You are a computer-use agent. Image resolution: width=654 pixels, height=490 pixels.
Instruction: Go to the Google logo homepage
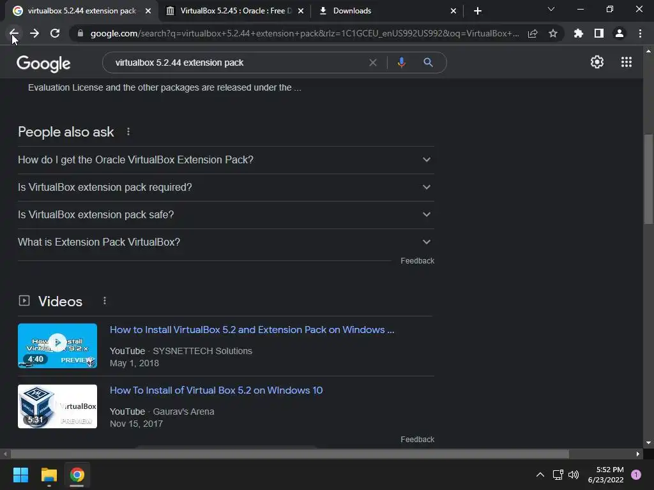(43, 64)
